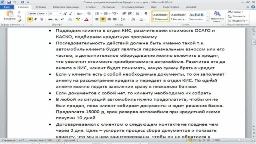Click the Изменить стили icon
This screenshot has height=144, width=256.
217,14
